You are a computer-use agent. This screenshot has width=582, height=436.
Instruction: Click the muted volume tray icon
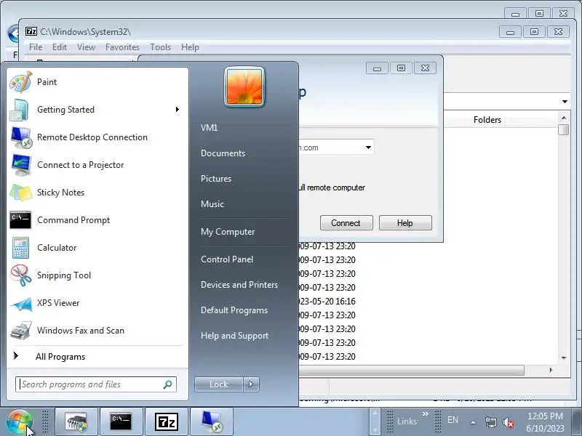click(508, 422)
